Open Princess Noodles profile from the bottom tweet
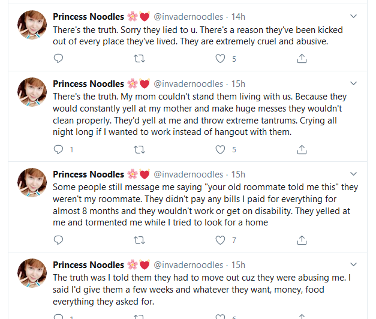This screenshot has height=319, width=376. (88, 264)
